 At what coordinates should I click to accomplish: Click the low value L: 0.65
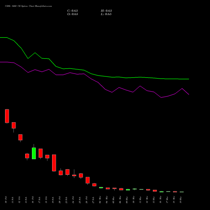click(x=106, y=14)
